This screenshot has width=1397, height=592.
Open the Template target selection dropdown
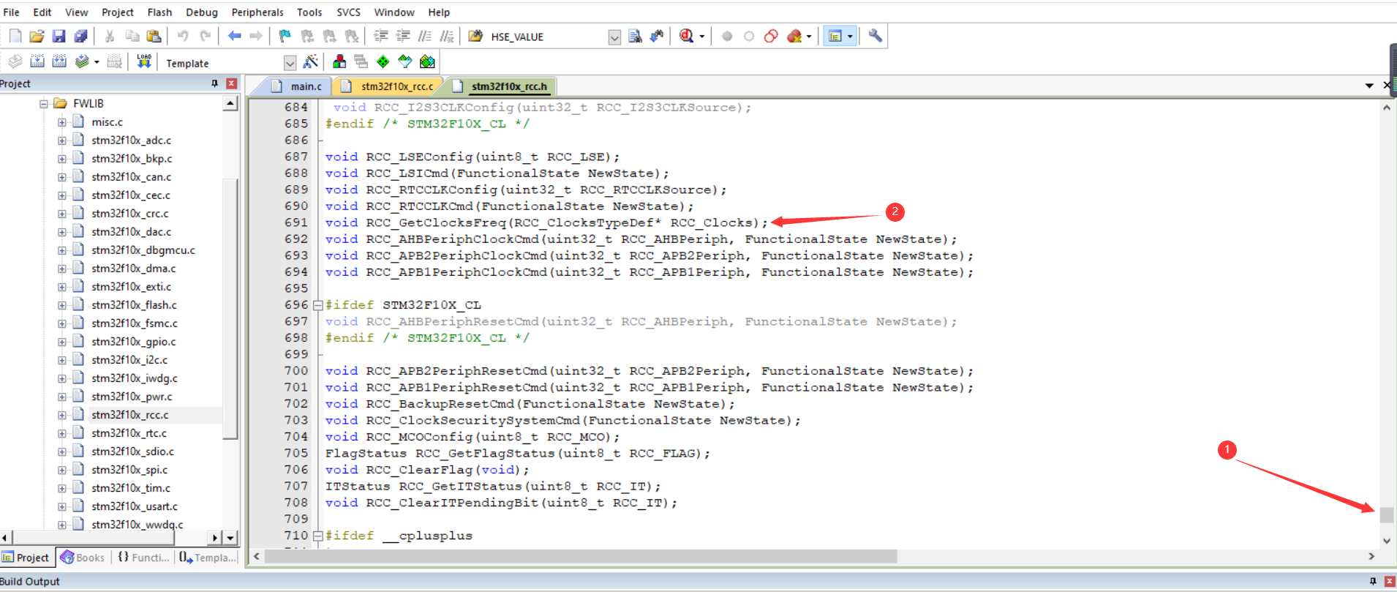click(290, 63)
